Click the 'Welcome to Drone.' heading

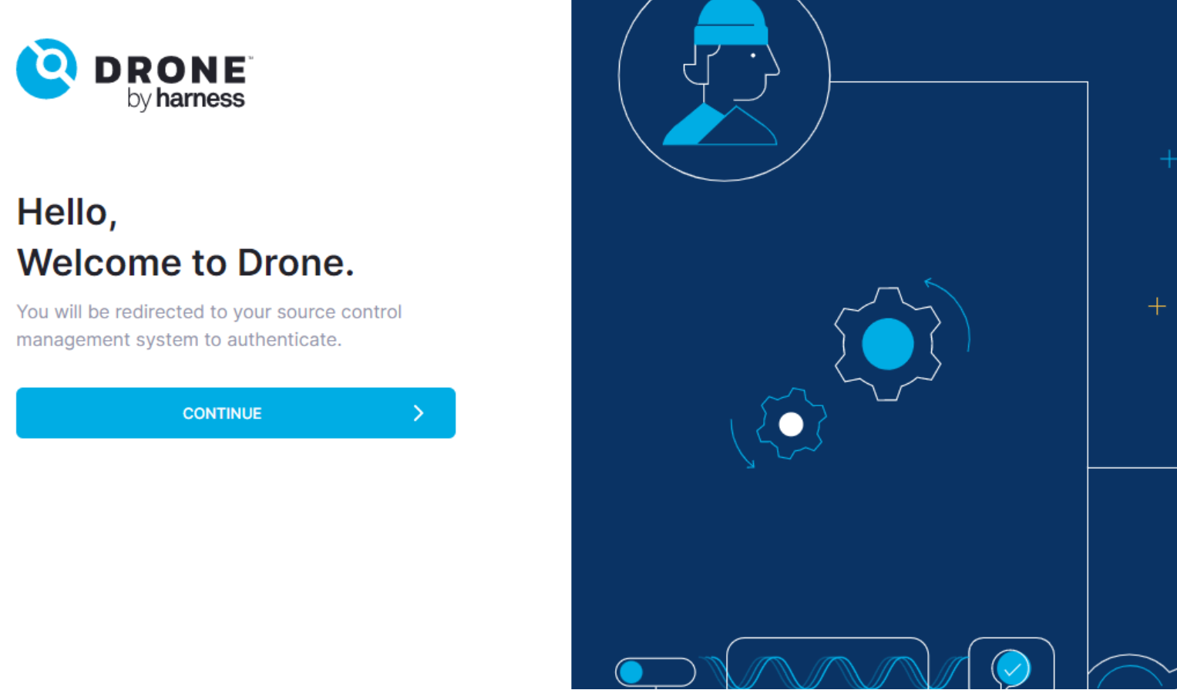[185, 263]
